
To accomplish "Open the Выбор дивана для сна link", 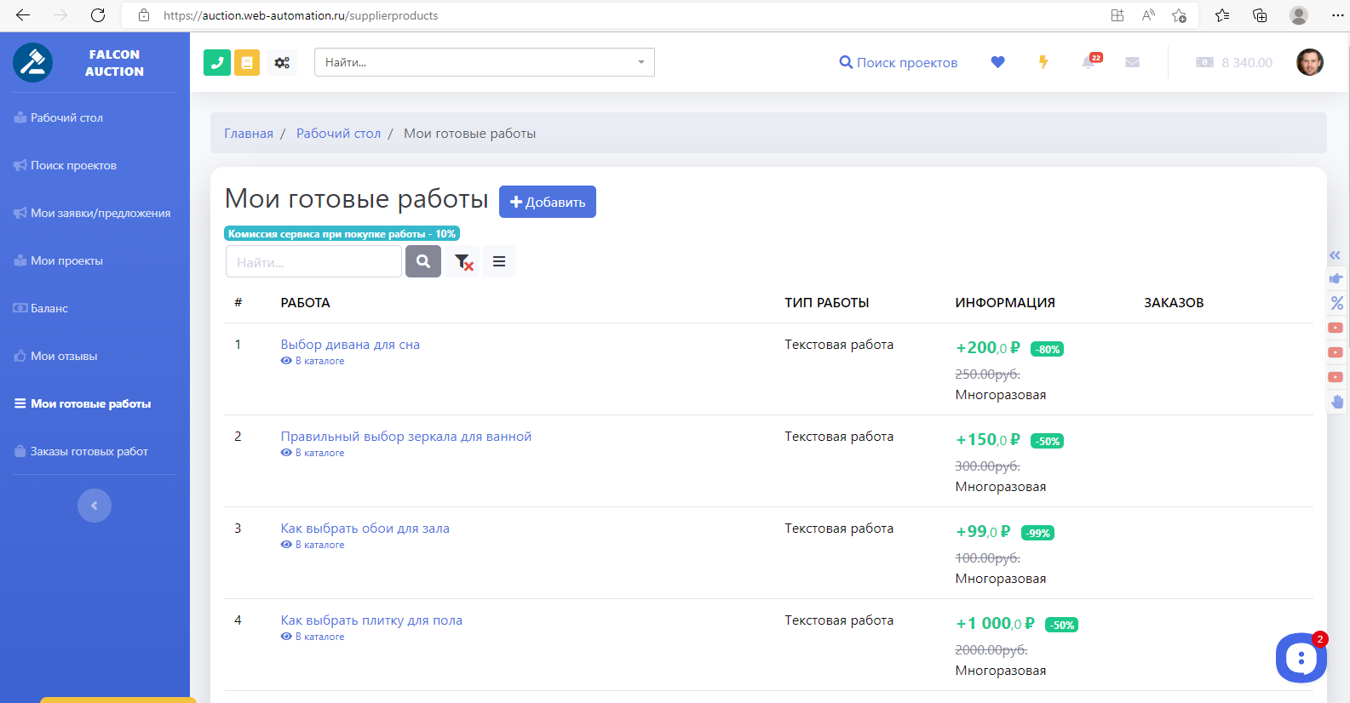I will (x=350, y=344).
